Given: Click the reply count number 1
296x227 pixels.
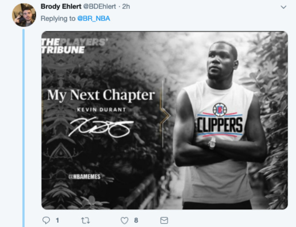Looking at the screenshot, I should coord(57,220).
